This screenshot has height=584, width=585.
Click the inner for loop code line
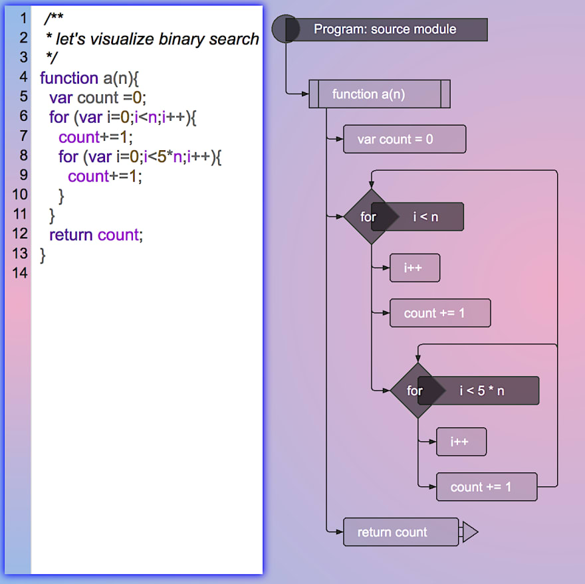pos(140,157)
